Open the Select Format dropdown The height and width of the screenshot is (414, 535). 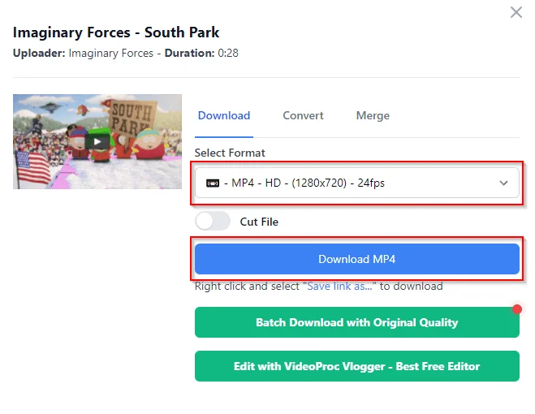point(357,183)
